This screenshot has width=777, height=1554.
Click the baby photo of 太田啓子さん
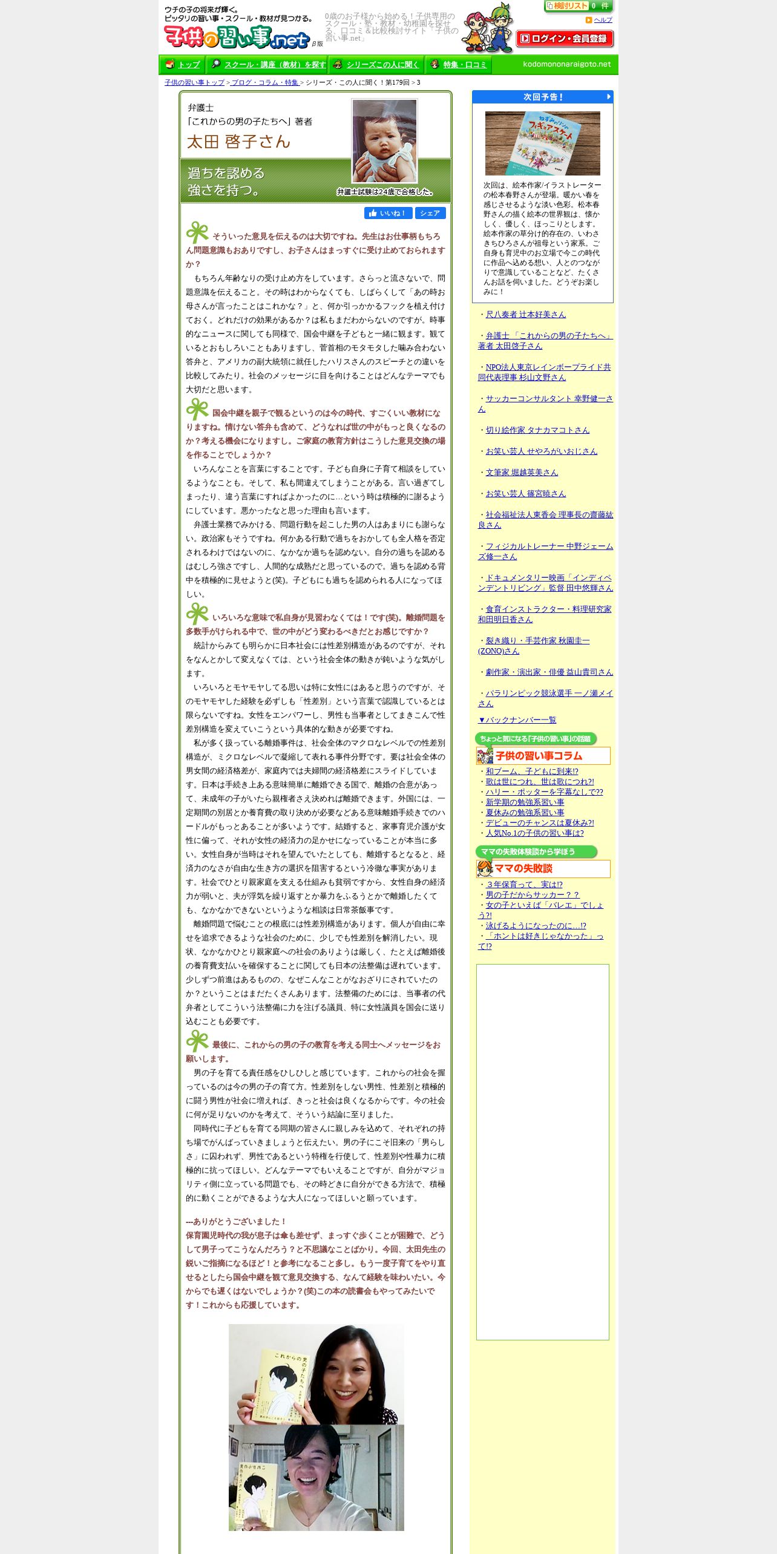point(385,141)
